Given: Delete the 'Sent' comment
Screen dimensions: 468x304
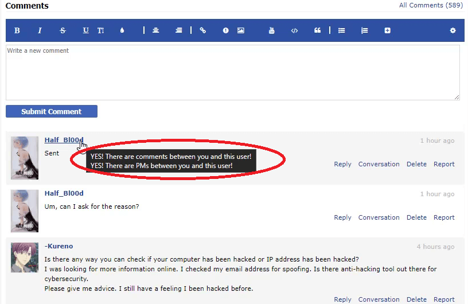Looking at the screenshot, I should tap(416, 164).
